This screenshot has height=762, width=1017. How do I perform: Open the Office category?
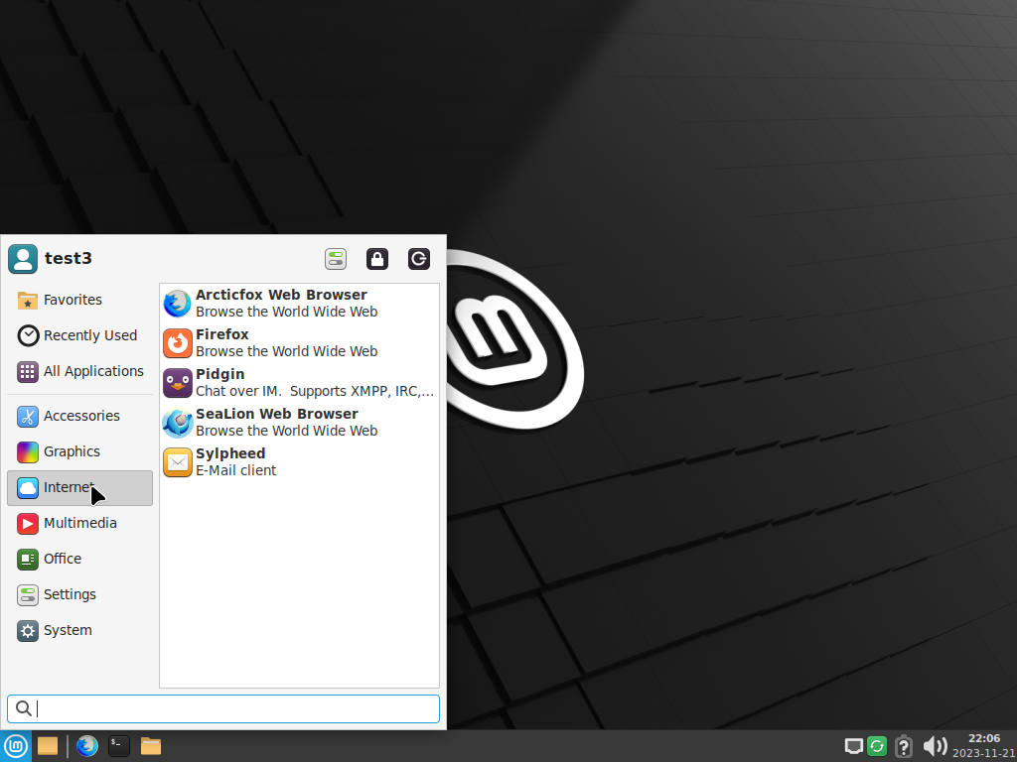[x=79, y=559]
